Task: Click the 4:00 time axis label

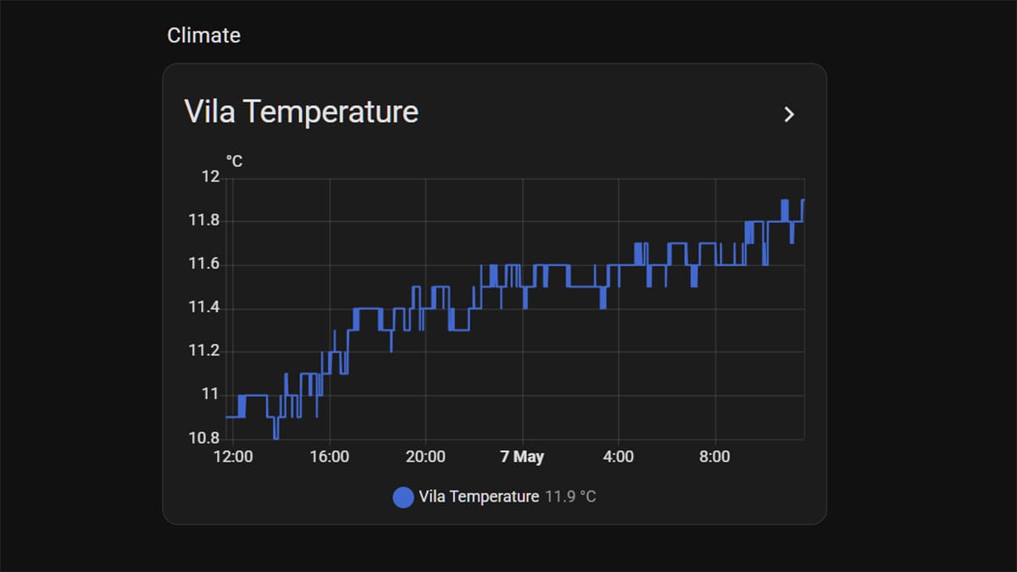Action: click(x=618, y=457)
